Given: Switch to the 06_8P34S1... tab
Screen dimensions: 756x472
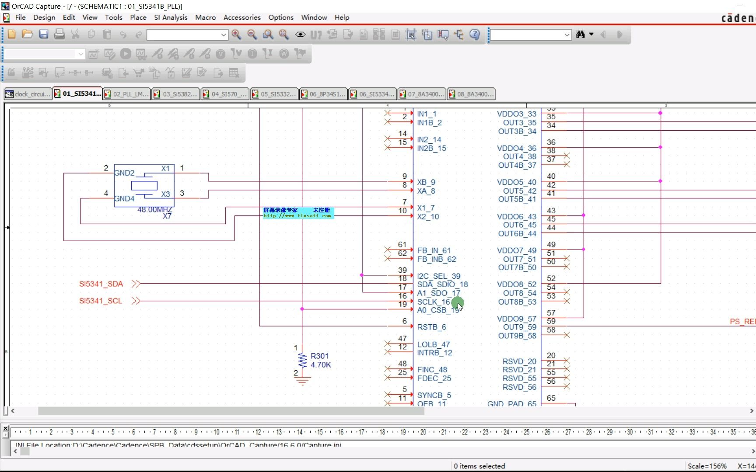Looking at the screenshot, I should pos(323,94).
